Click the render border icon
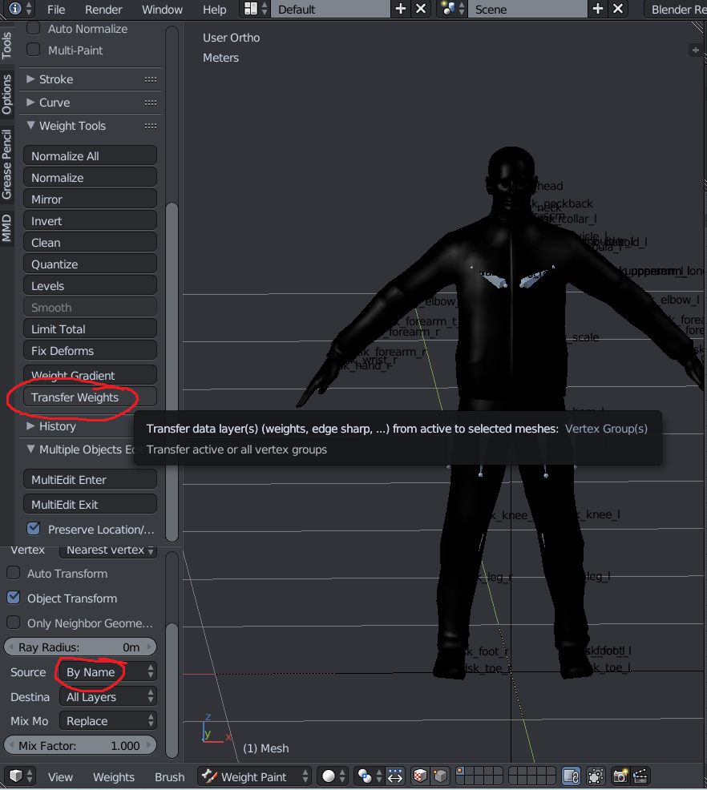The width and height of the screenshot is (707, 790). (x=596, y=776)
